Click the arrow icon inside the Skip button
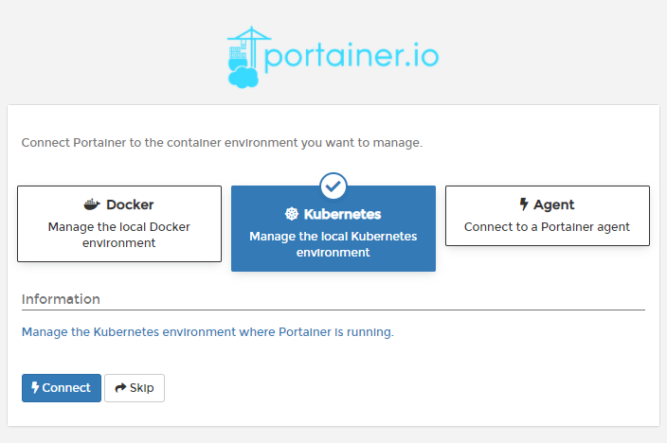Screen dimensions: 667x443 [x=121, y=387]
